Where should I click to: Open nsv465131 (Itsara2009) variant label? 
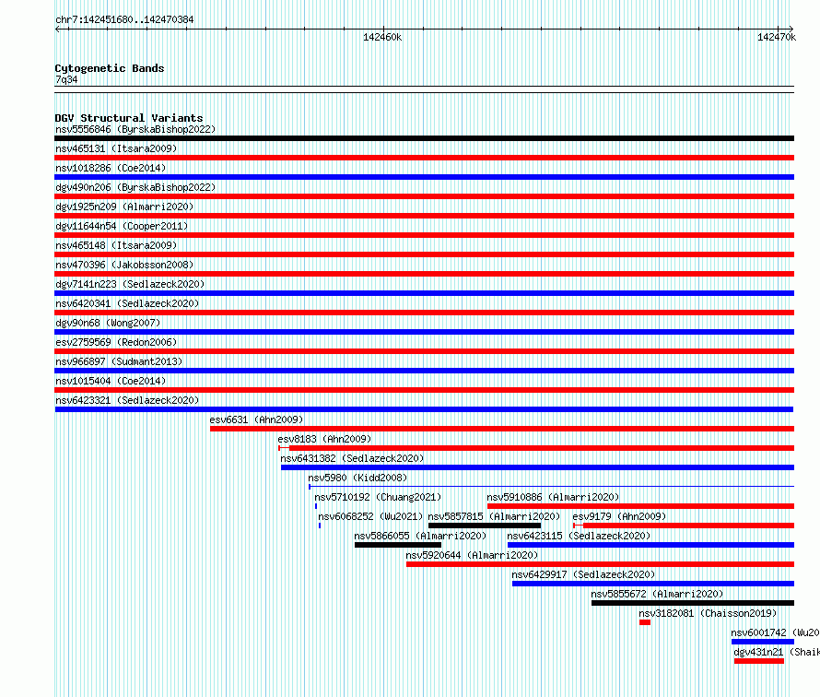[x=116, y=148]
